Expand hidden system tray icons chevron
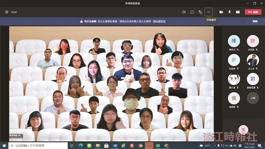The image size is (265, 149). 214,145
